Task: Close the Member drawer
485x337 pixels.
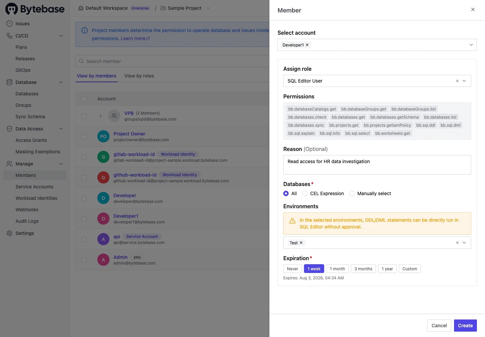Action: click(x=473, y=9)
